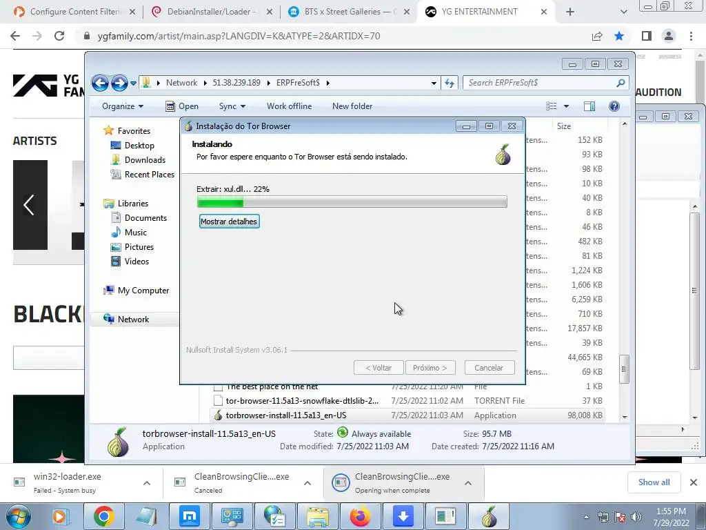The image size is (706, 530).
Task: Select My Computer in navigation pane
Action: [143, 291]
